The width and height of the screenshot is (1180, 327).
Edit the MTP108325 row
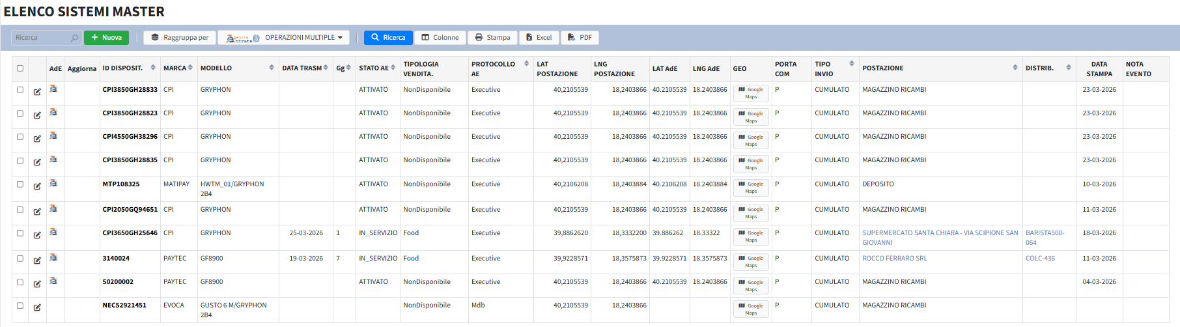coord(37,186)
